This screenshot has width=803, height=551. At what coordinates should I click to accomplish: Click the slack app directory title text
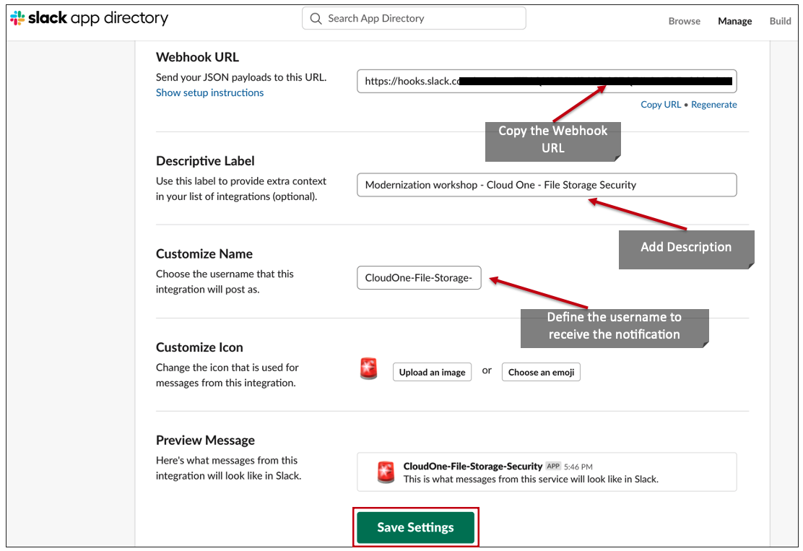pyautogui.click(x=97, y=18)
